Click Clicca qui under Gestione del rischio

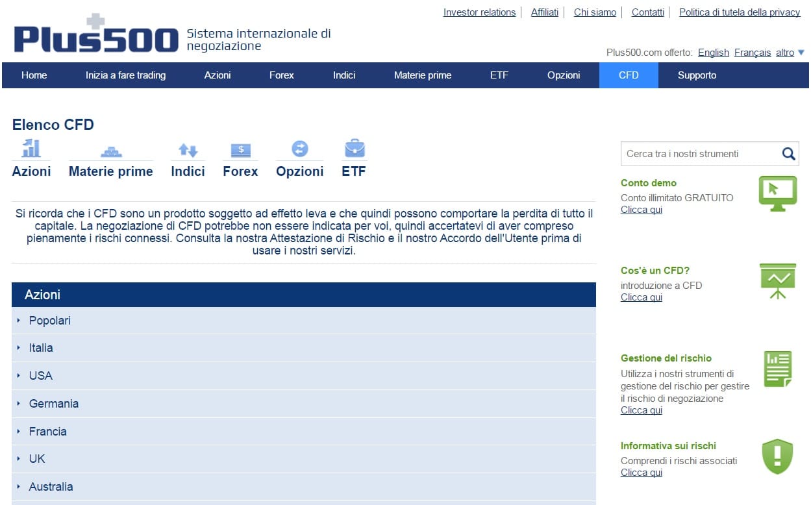[x=642, y=410]
